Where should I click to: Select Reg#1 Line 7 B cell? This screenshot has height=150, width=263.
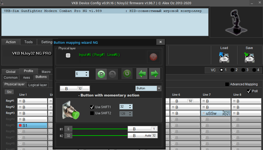click(216, 101)
